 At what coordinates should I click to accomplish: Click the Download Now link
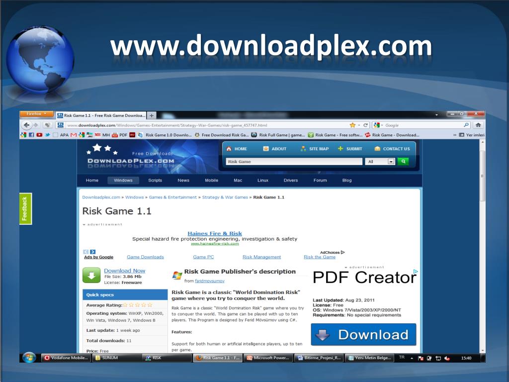(x=124, y=271)
